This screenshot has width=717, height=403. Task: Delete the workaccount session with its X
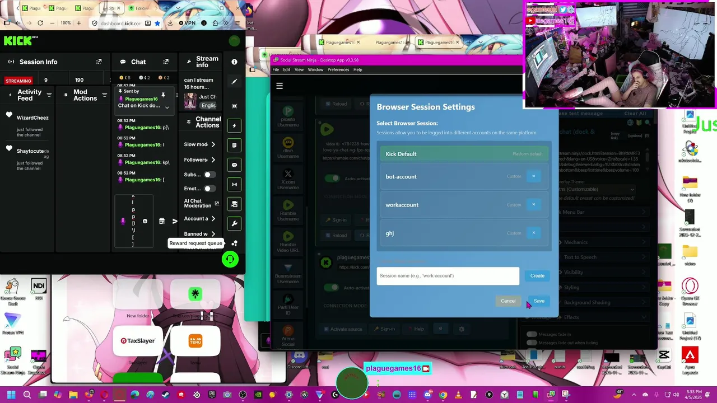click(x=533, y=204)
